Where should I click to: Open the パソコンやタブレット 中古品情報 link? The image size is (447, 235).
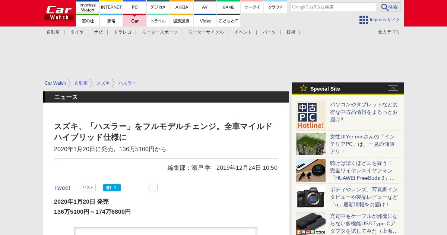click(364, 112)
